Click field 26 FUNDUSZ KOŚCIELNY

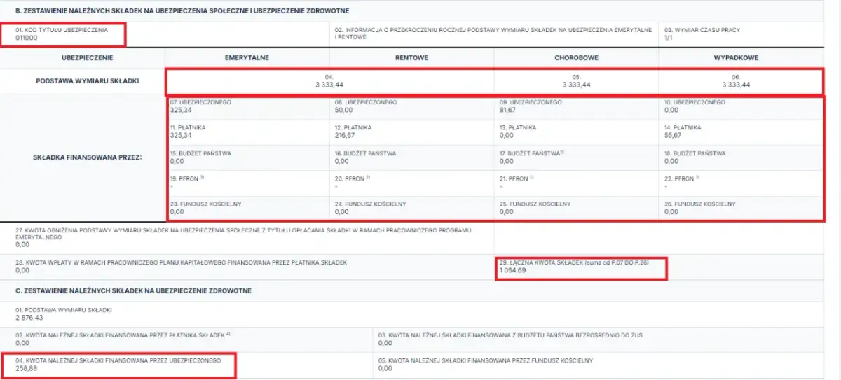coord(741,208)
